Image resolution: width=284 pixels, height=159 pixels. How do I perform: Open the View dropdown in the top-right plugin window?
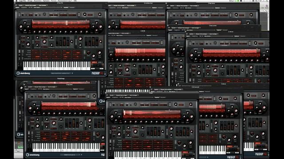click(x=173, y=6)
